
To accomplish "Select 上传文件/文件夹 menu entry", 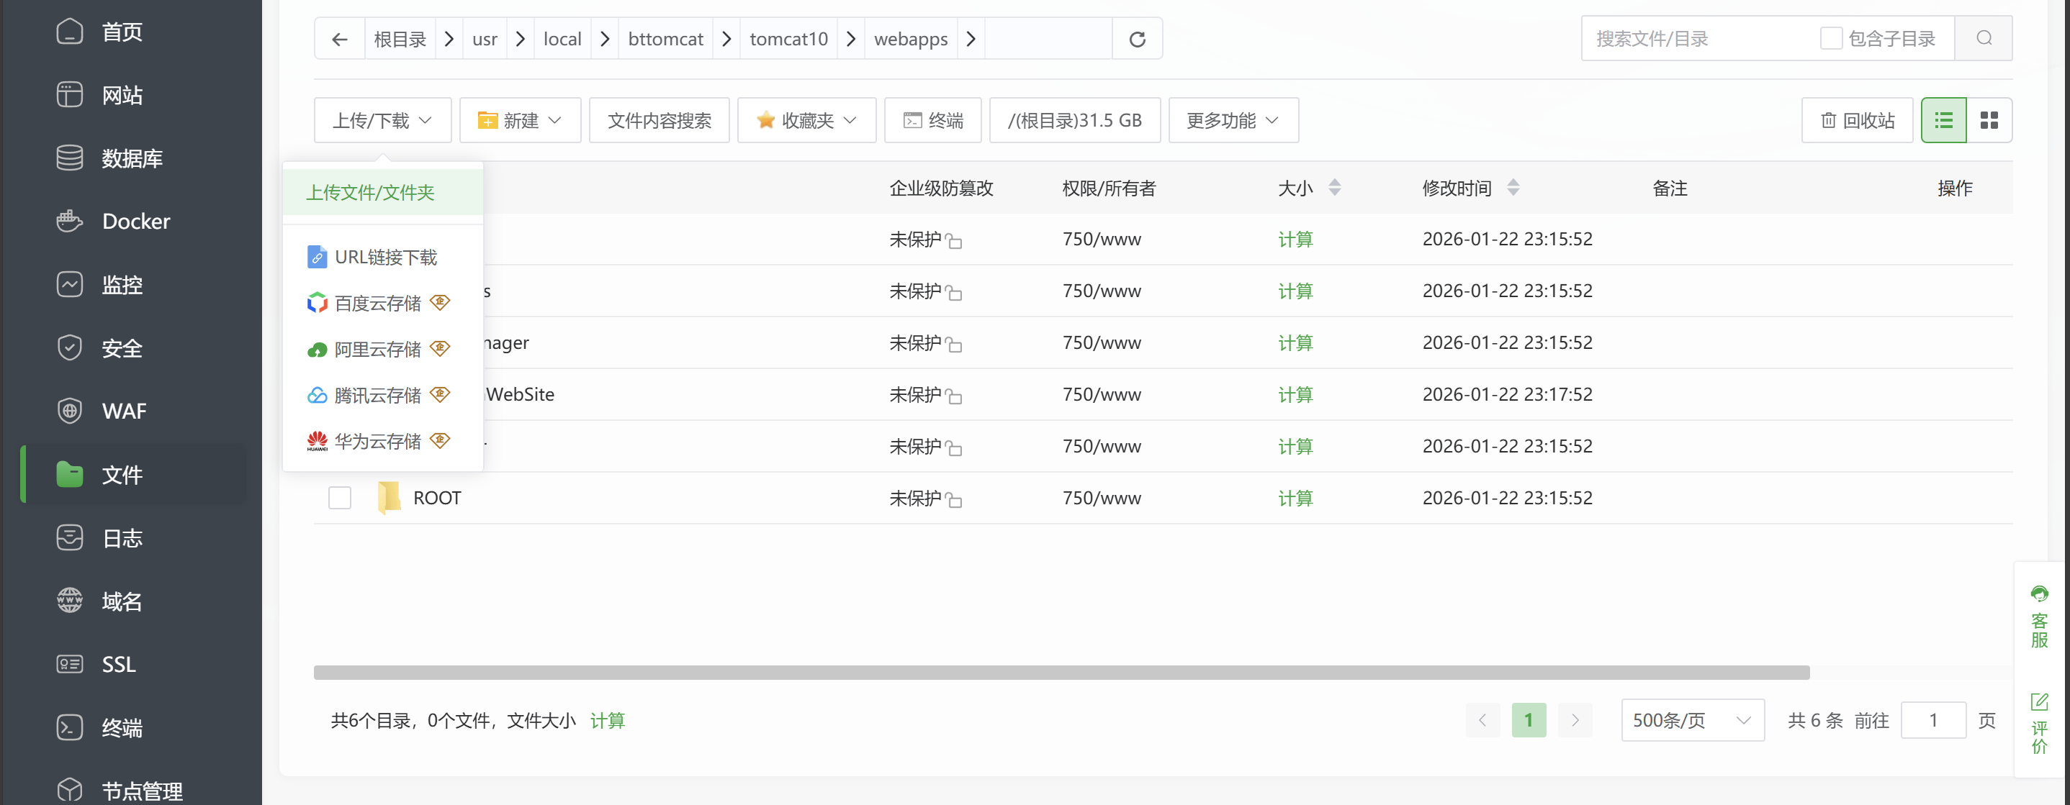I will (371, 193).
